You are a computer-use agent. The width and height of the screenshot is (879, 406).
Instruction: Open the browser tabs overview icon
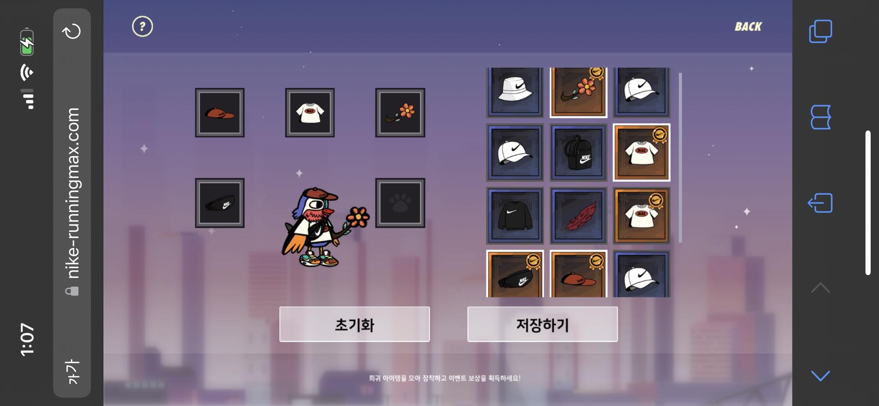point(821,31)
